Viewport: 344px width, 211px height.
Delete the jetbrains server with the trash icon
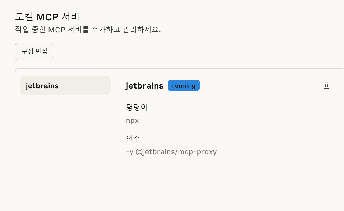tap(326, 85)
